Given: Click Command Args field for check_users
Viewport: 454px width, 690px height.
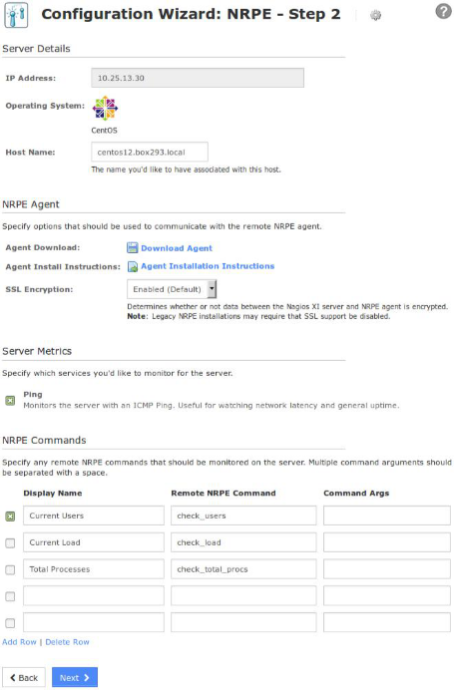Looking at the screenshot, I should click(386, 516).
